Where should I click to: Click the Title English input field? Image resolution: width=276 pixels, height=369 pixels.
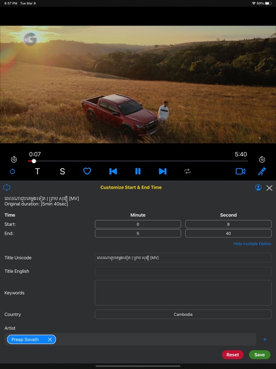183,271
